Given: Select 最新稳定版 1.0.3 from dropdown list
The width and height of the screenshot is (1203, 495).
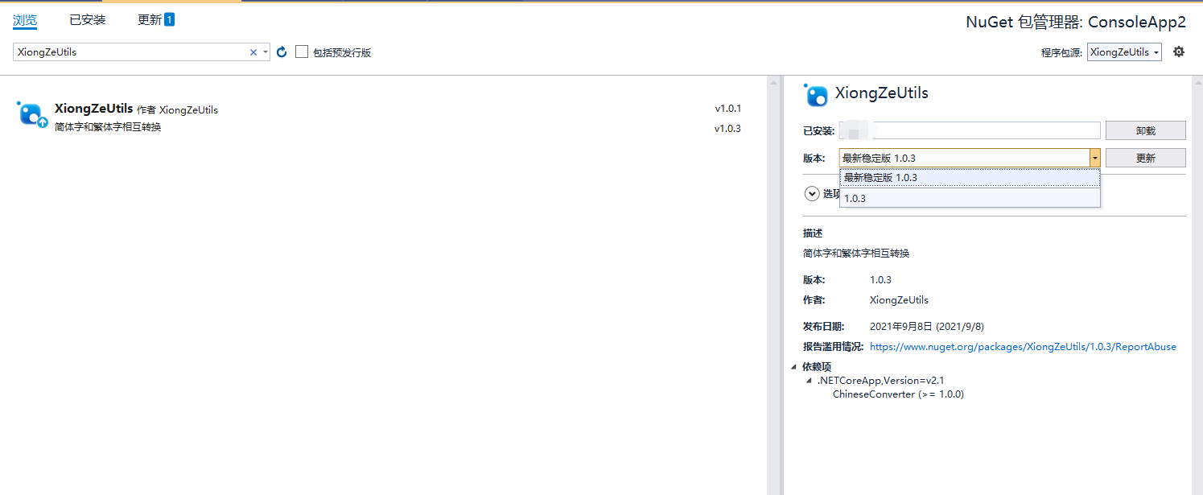Looking at the screenshot, I should [970, 178].
